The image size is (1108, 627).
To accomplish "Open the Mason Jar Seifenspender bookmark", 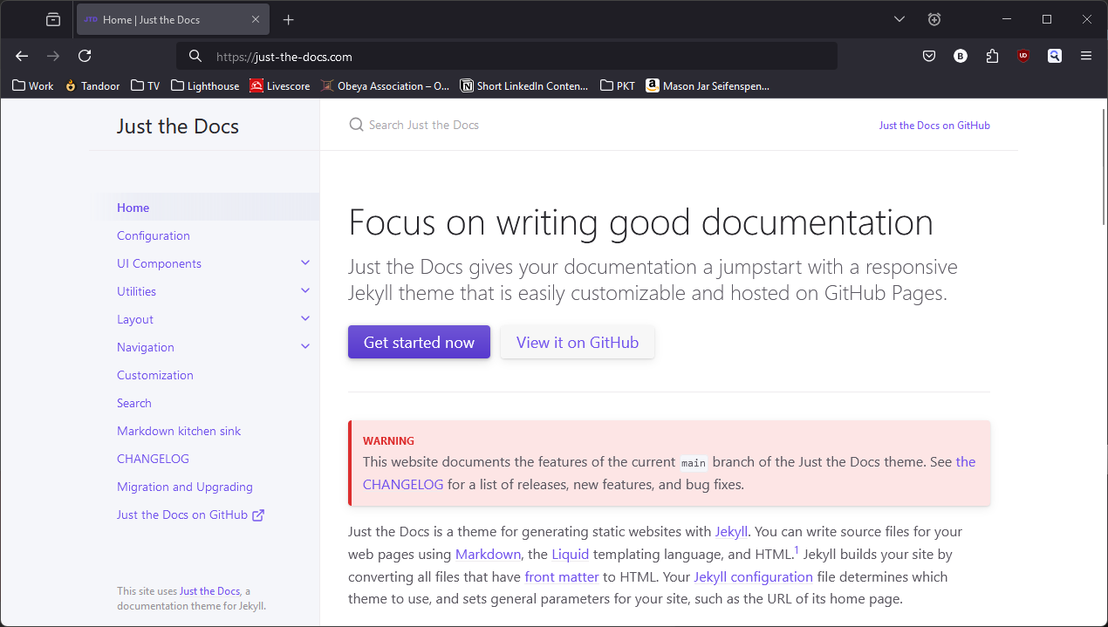I will pyautogui.click(x=708, y=85).
